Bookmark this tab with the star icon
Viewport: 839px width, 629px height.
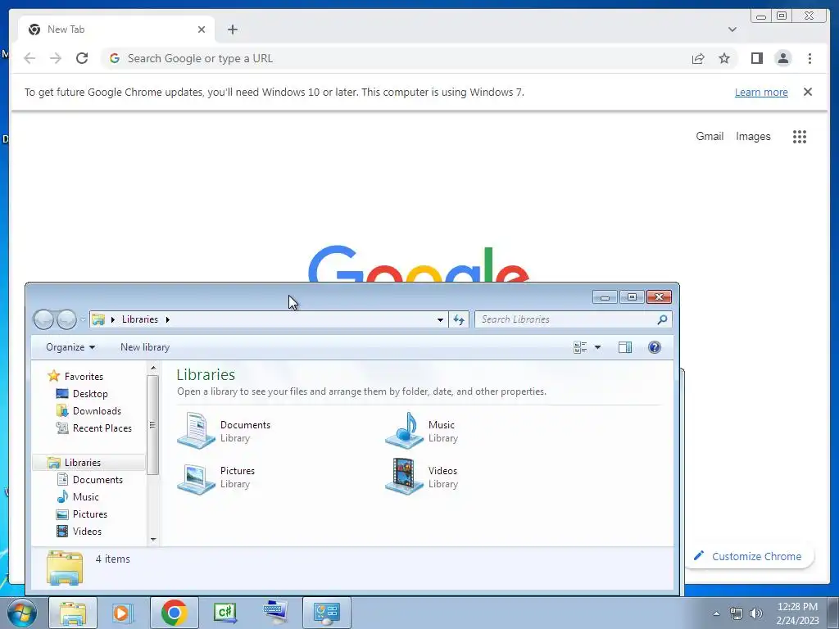(x=724, y=58)
